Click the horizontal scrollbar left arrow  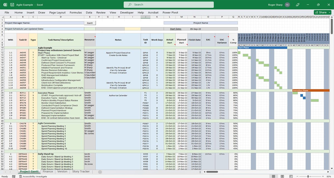204,172
